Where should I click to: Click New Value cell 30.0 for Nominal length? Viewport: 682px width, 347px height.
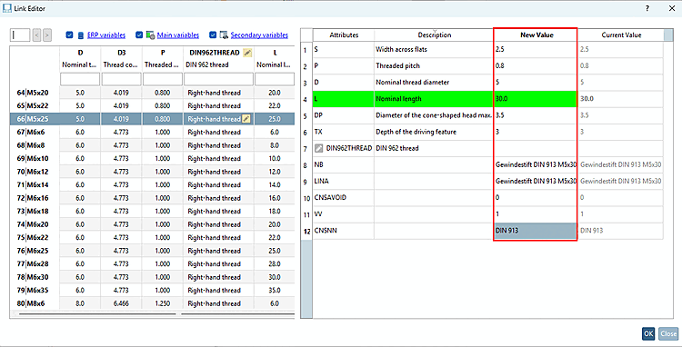(536, 99)
